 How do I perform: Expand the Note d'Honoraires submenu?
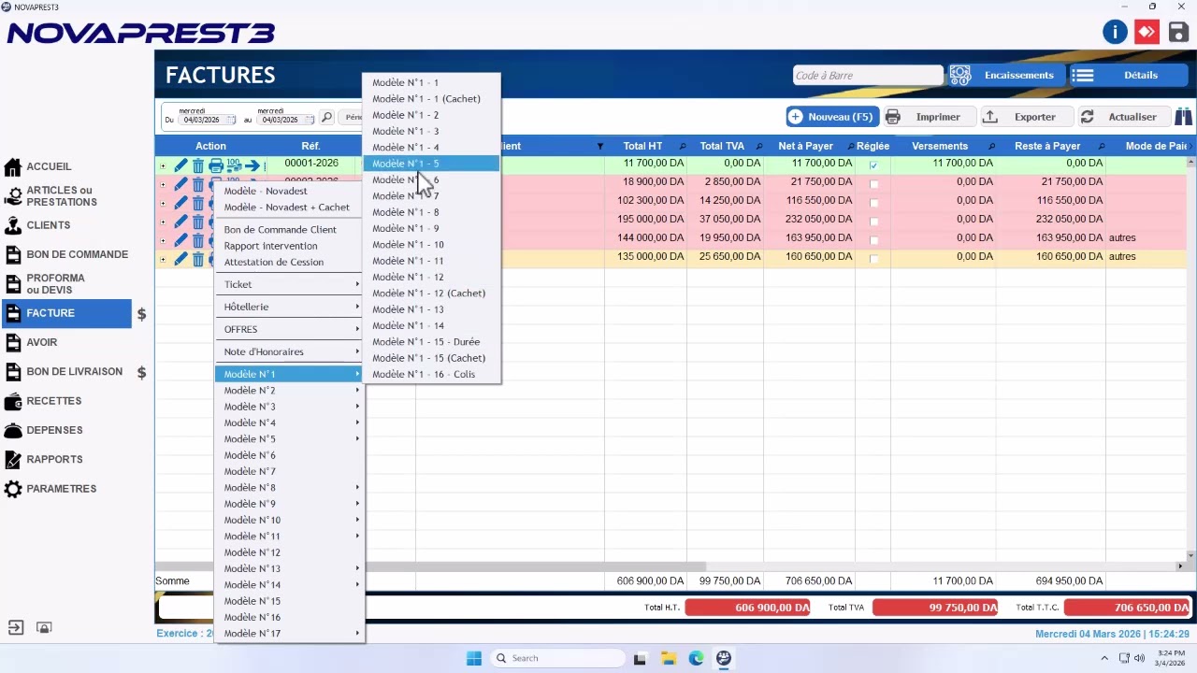[x=290, y=351]
